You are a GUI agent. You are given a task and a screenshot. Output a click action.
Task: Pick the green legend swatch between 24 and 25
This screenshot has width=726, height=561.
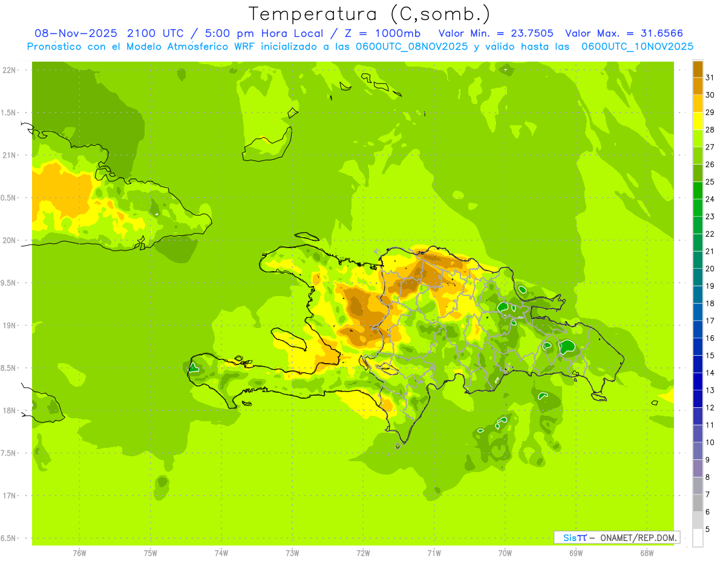coord(698,190)
